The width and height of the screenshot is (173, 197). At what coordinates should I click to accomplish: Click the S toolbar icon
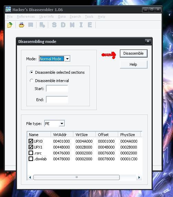[x=54, y=25]
